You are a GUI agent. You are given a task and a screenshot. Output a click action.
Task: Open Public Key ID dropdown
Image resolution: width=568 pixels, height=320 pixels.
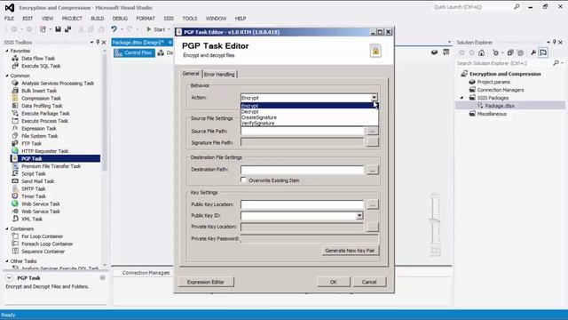click(359, 216)
